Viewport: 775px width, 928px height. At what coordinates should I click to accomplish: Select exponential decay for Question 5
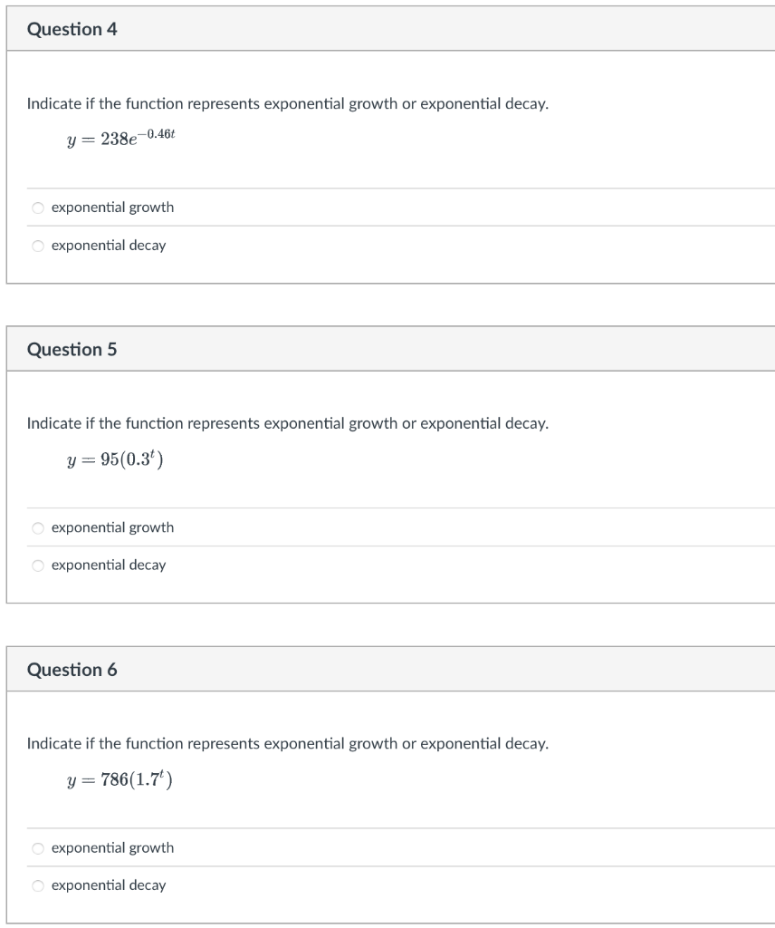[37, 565]
